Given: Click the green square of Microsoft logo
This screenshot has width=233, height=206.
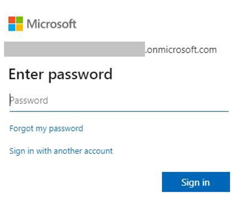Looking at the screenshot, I should point(19,20).
